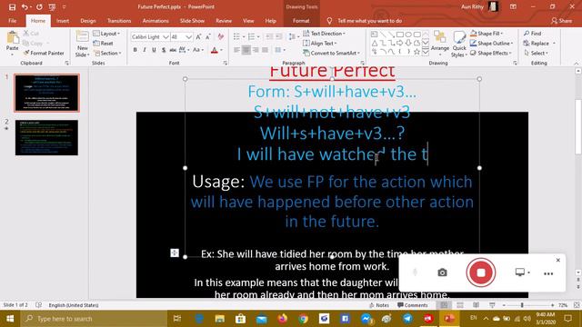582x327 pixels.
Task: Open the Layout dropdown
Action: pos(106,34)
